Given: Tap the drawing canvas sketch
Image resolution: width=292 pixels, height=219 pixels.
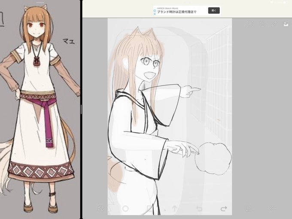Looking at the screenshot, I should [x=170, y=116].
